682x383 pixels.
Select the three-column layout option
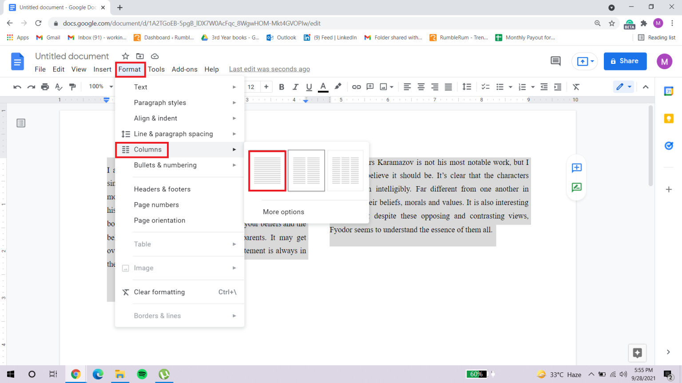coord(345,171)
